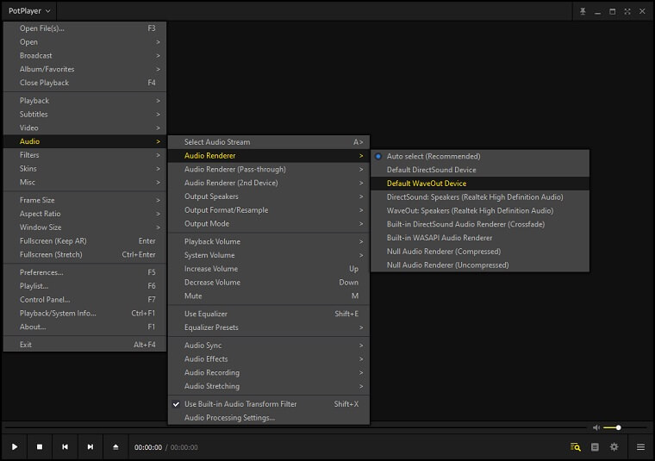Open Playback/System Info...

point(84,313)
